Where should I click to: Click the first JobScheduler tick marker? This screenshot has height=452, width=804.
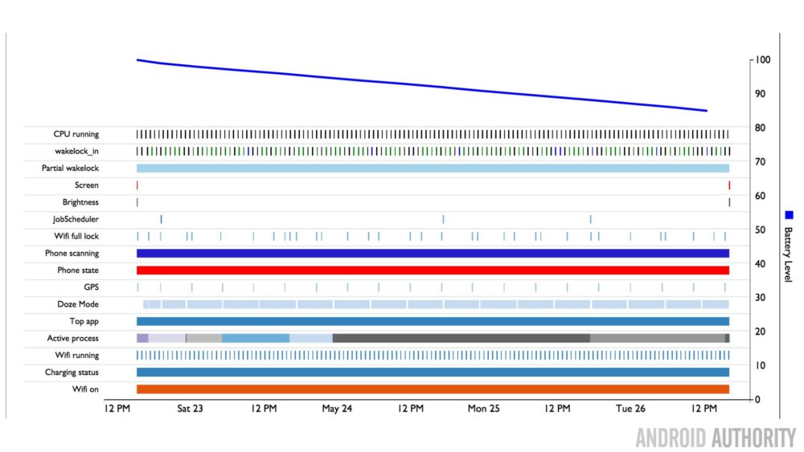coord(161,219)
